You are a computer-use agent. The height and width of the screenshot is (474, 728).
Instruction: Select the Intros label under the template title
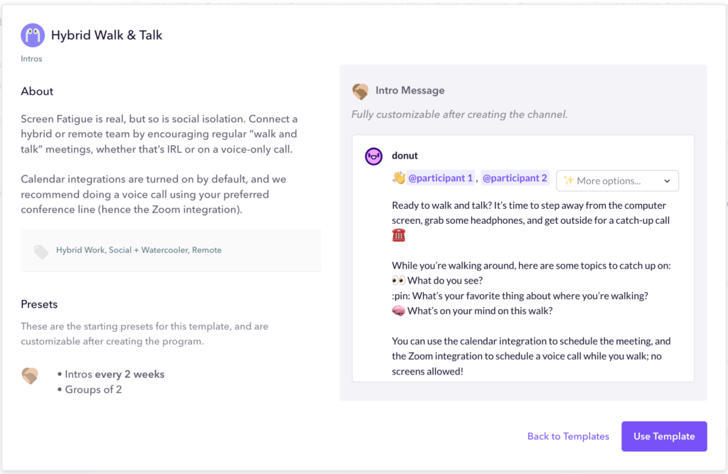(31, 58)
